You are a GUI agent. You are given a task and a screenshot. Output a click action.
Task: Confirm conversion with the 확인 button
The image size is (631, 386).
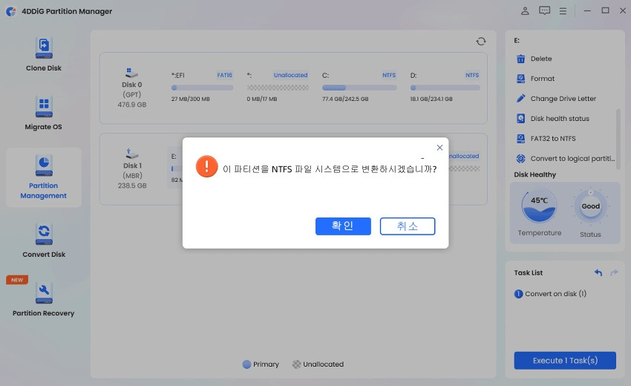343,226
